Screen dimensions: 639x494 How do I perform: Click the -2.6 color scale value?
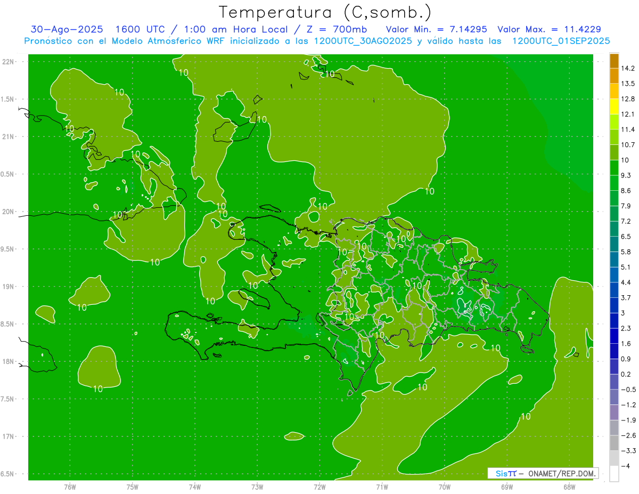(628, 435)
